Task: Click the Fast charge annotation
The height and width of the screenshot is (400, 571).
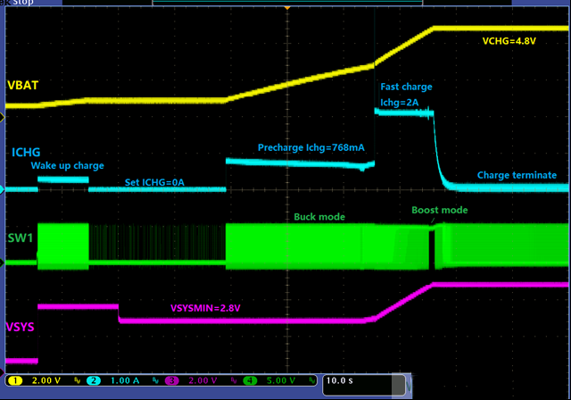Action: point(407,87)
